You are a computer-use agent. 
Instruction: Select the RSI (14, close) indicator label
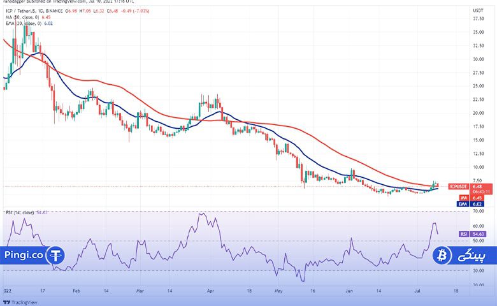point(20,212)
